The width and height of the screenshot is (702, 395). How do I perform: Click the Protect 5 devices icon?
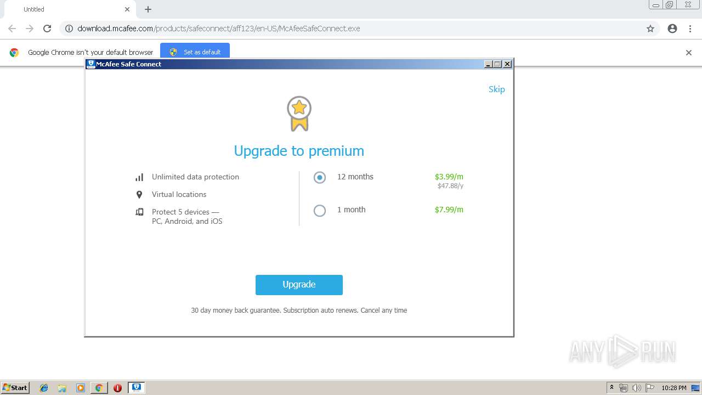(139, 212)
